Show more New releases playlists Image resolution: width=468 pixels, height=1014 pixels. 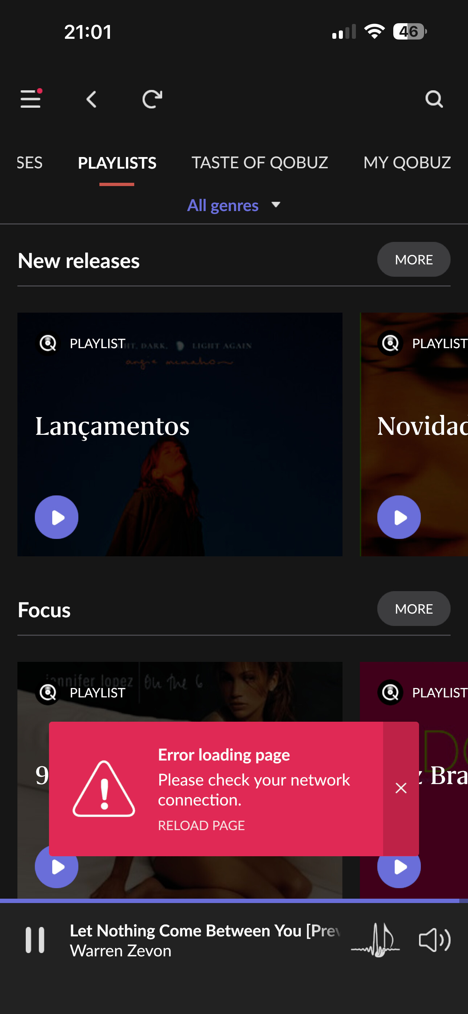[x=414, y=259]
